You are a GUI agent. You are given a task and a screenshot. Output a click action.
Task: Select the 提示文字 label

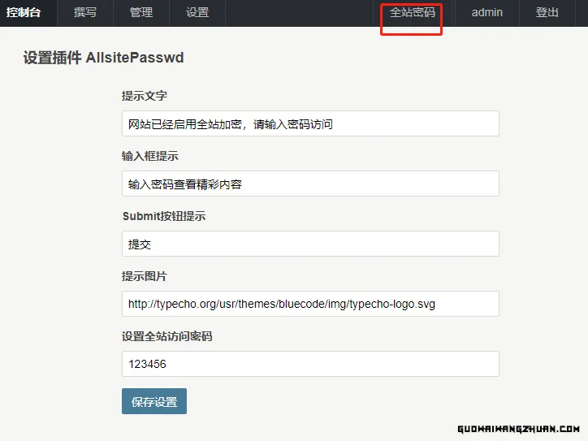click(x=145, y=96)
